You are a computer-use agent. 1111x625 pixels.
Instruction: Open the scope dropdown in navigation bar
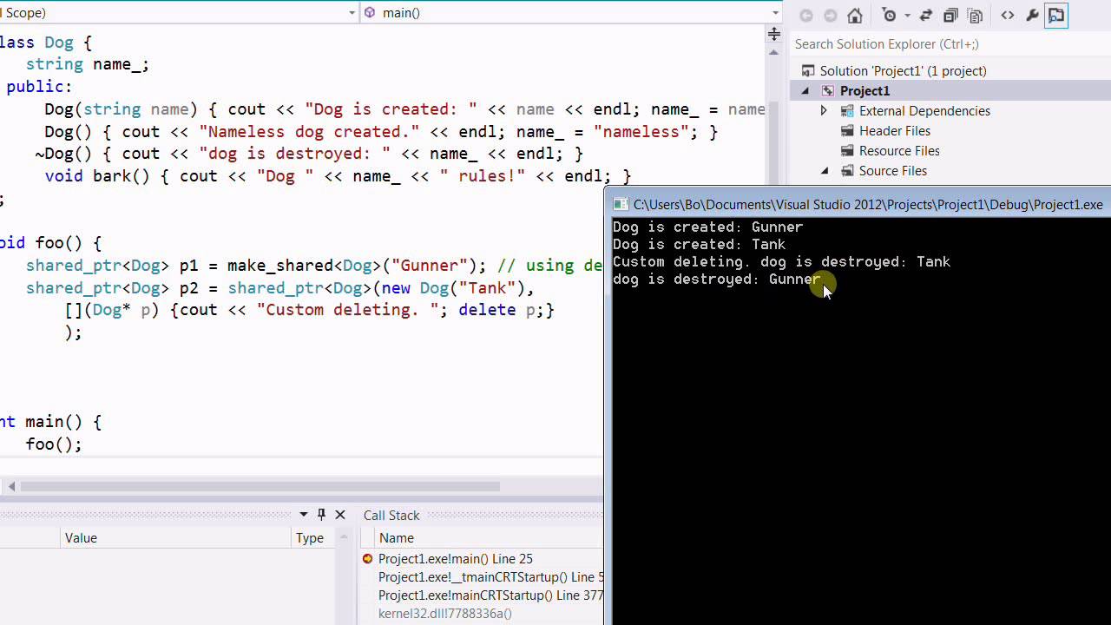click(x=352, y=13)
